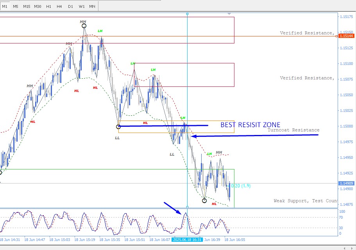Switch chart to M1 timeframe
The image size is (356, 250).
tap(5, 7)
